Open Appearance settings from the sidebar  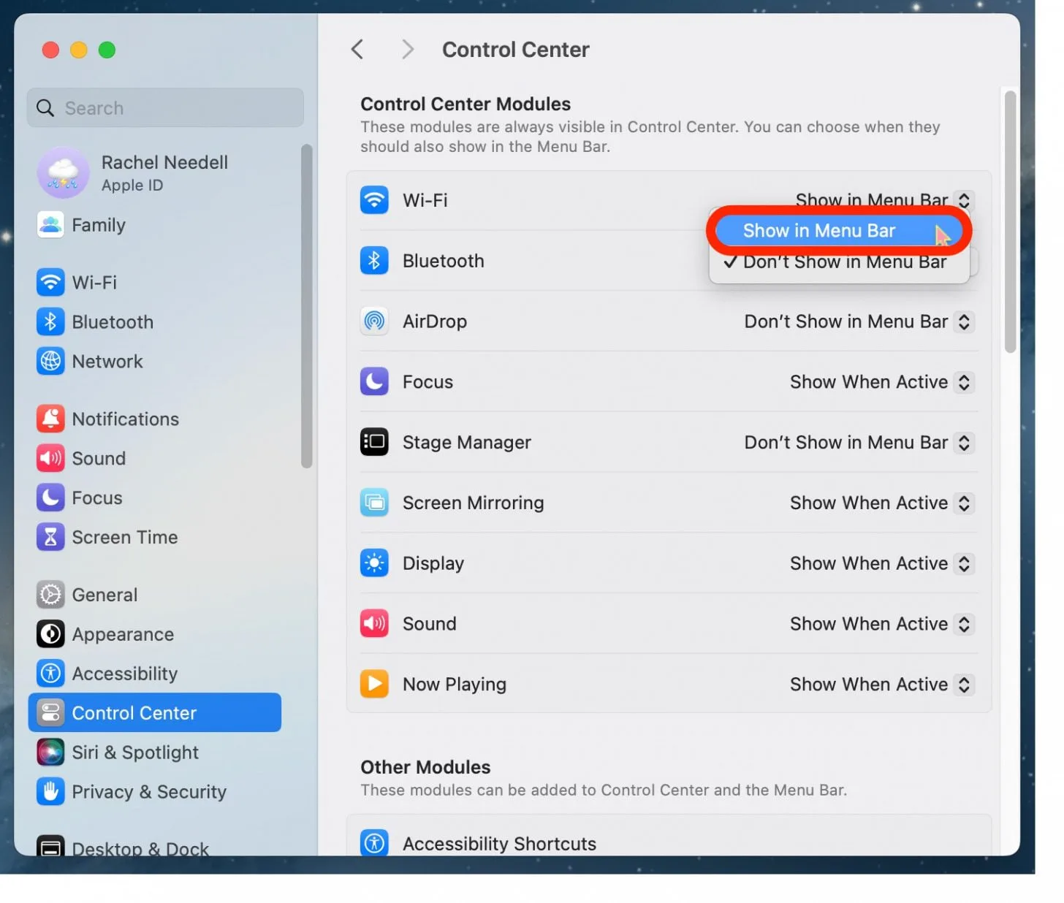(x=50, y=634)
